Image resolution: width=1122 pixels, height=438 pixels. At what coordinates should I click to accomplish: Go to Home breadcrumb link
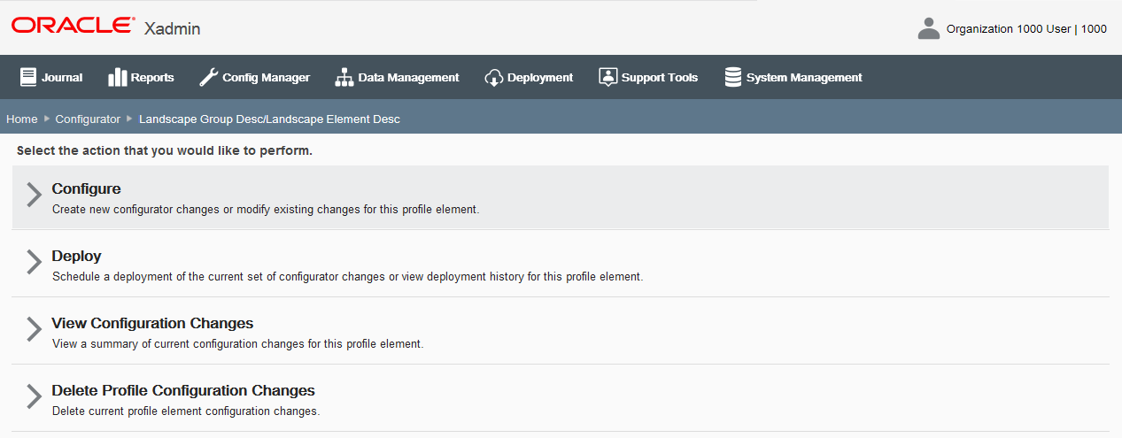tap(22, 119)
